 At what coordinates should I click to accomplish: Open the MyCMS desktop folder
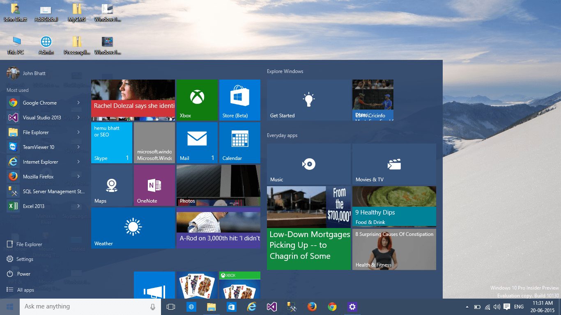coord(77,13)
